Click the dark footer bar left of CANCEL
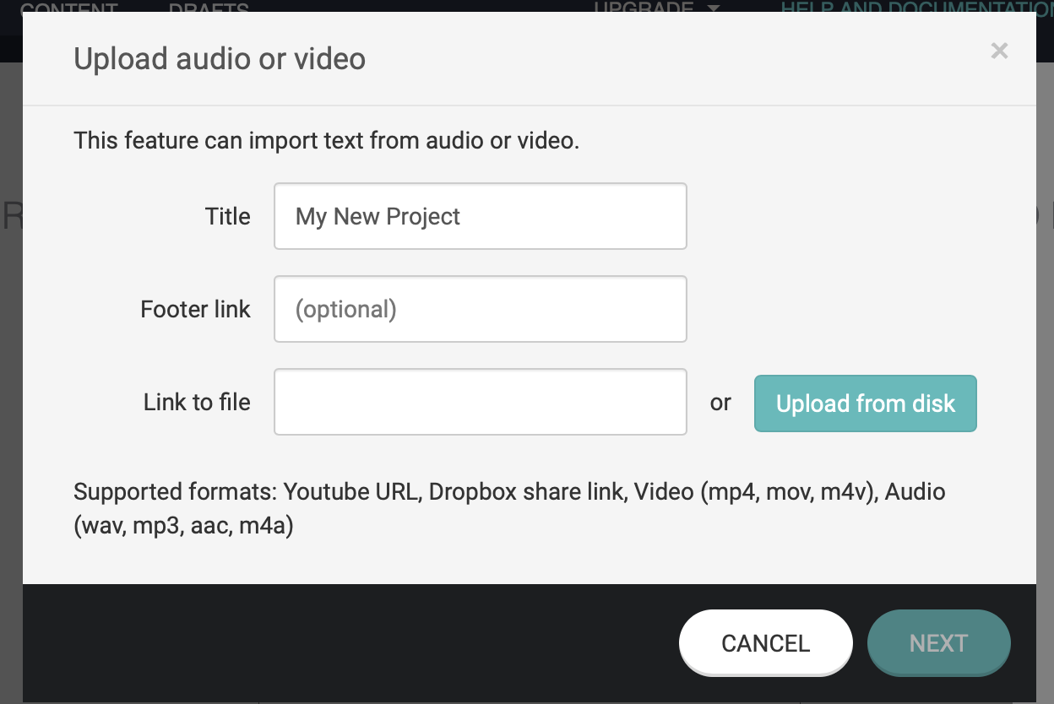 coord(338,643)
